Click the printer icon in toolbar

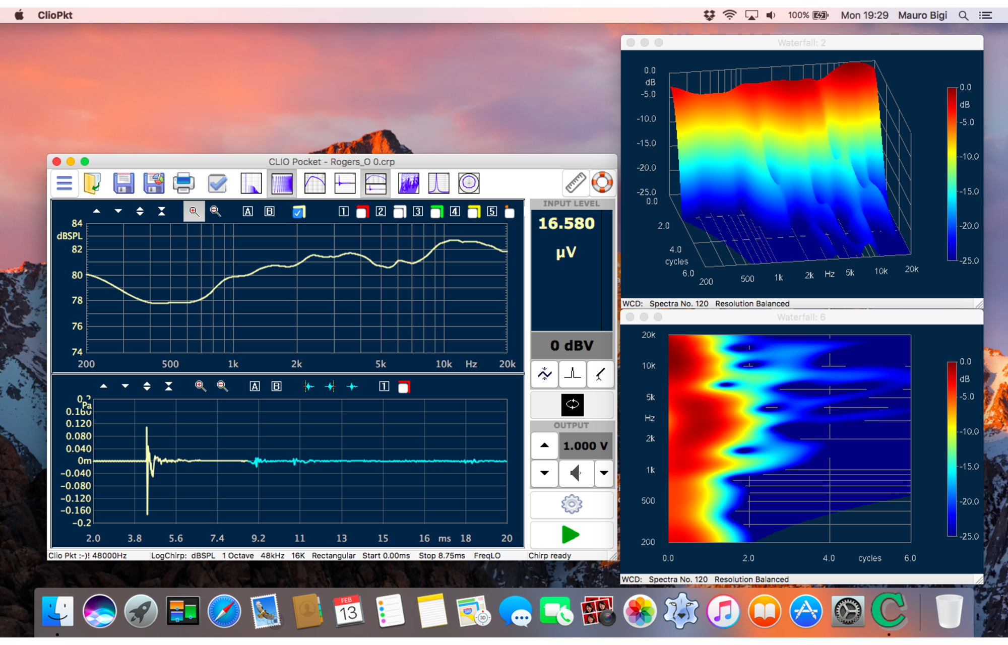pyautogui.click(x=183, y=183)
